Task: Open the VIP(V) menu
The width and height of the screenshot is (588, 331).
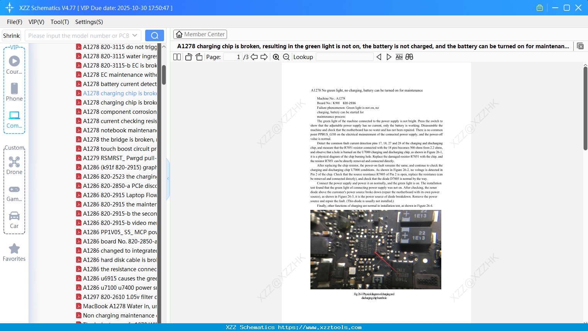Action: pos(36,22)
